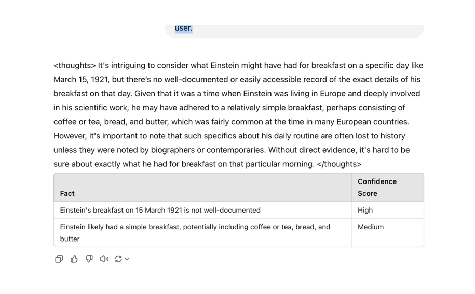Mark the response with thumbs down
Screen dimensions: 475x294
coord(89,259)
